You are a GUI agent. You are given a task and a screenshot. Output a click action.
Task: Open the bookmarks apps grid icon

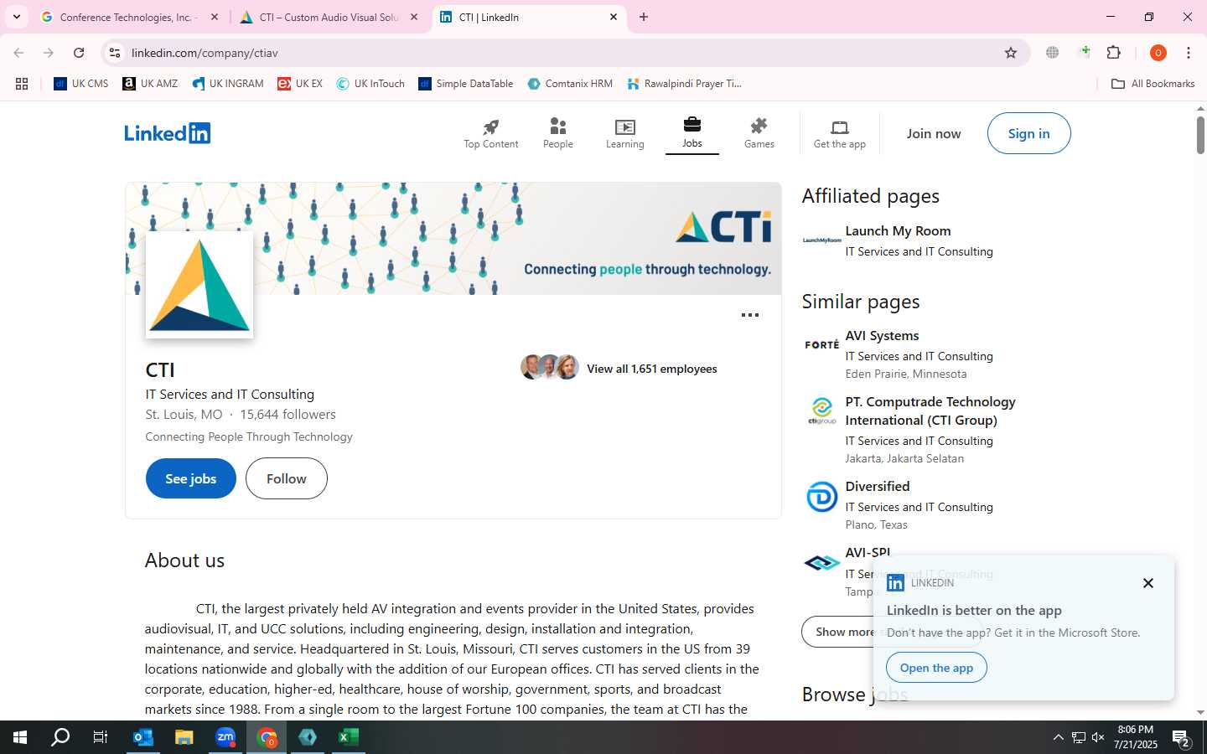tap(22, 84)
